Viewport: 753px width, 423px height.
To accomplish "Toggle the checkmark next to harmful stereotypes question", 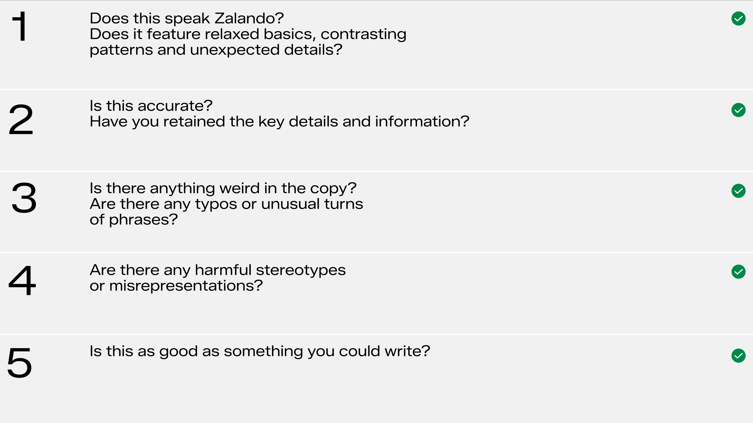I will pyautogui.click(x=738, y=272).
